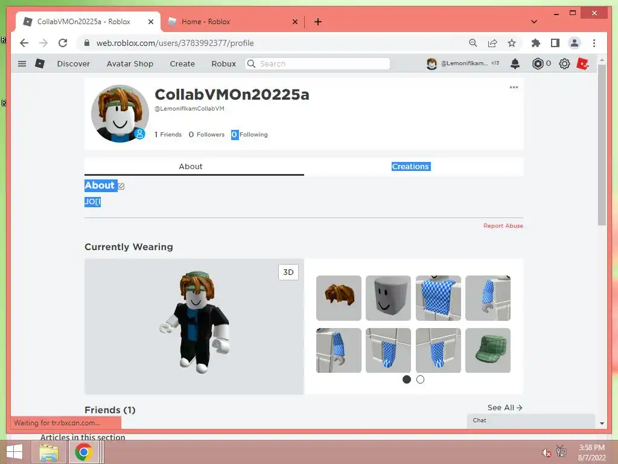Open the notifications bell
The image size is (618, 464).
pyautogui.click(x=515, y=63)
